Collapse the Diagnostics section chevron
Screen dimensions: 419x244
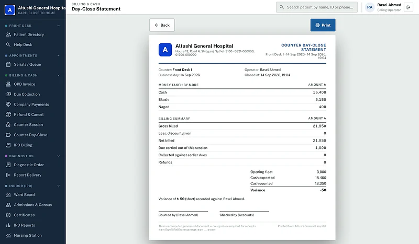(59, 156)
